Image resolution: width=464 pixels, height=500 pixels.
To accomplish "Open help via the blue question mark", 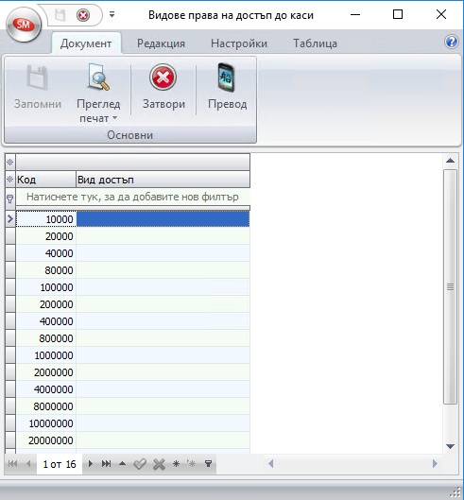I will (x=452, y=42).
